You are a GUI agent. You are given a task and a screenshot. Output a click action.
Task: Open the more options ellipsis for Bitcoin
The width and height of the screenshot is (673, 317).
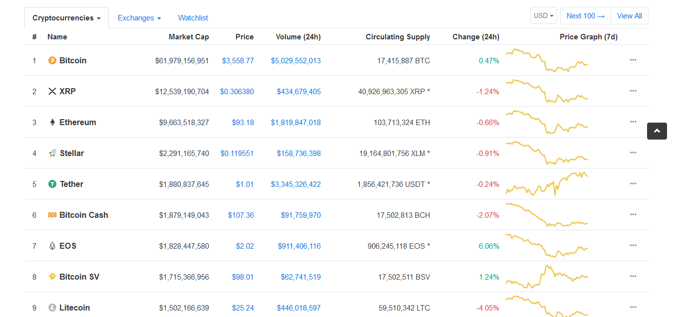point(633,60)
